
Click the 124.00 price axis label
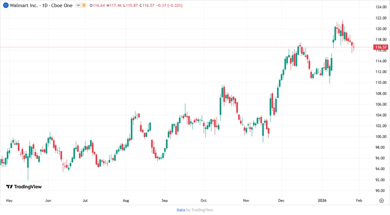pyautogui.click(x=381, y=7)
